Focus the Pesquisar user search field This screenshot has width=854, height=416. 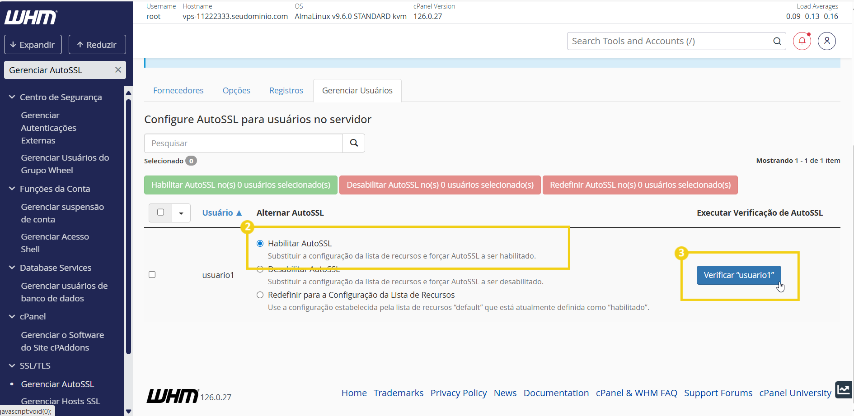pyautogui.click(x=244, y=143)
